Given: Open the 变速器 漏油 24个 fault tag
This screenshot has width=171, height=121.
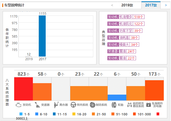Looking at the screenshot, I should click(x=122, y=51).
